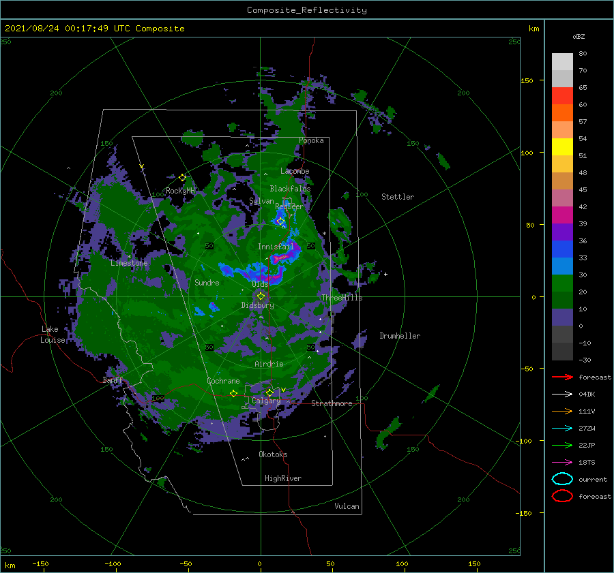Click the -100 tick on bottom km axis
The height and width of the screenshot is (573, 614).
click(x=113, y=563)
